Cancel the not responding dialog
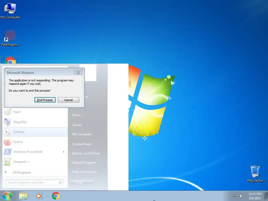Viewport: 268px width, 201px height. click(68, 100)
